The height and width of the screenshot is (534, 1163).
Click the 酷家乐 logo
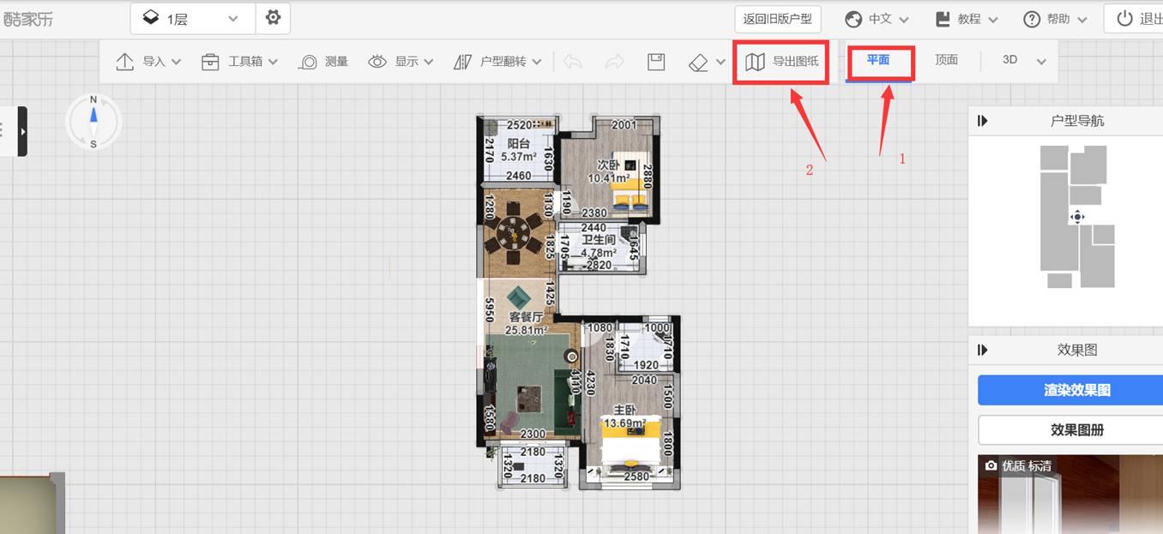point(28,19)
